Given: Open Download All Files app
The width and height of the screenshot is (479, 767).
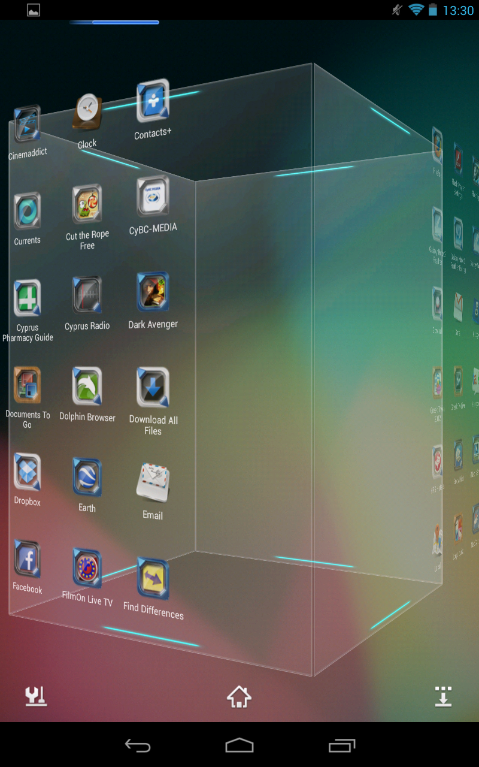Looking at the screenshot, I should point(153,388).
